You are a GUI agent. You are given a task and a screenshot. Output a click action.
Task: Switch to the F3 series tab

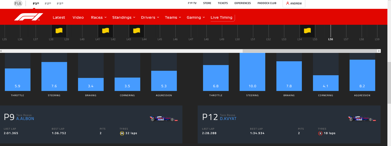pyautogui.click(x=60, y=3)
